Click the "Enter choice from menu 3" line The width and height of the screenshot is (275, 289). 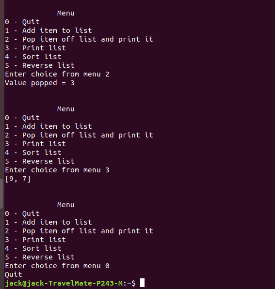coord(57,170)
